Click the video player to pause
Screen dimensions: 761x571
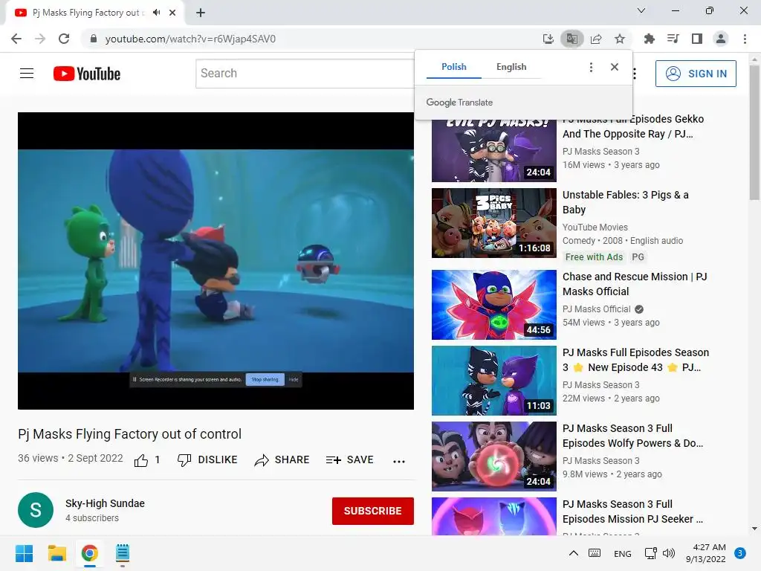point(216,261)
